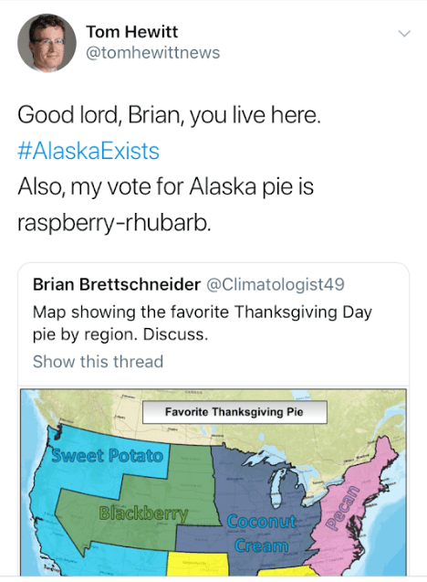The width and height of the screenshot is (427, 582).
Task: Click the Coconut Cream region label
Action: 261,534
